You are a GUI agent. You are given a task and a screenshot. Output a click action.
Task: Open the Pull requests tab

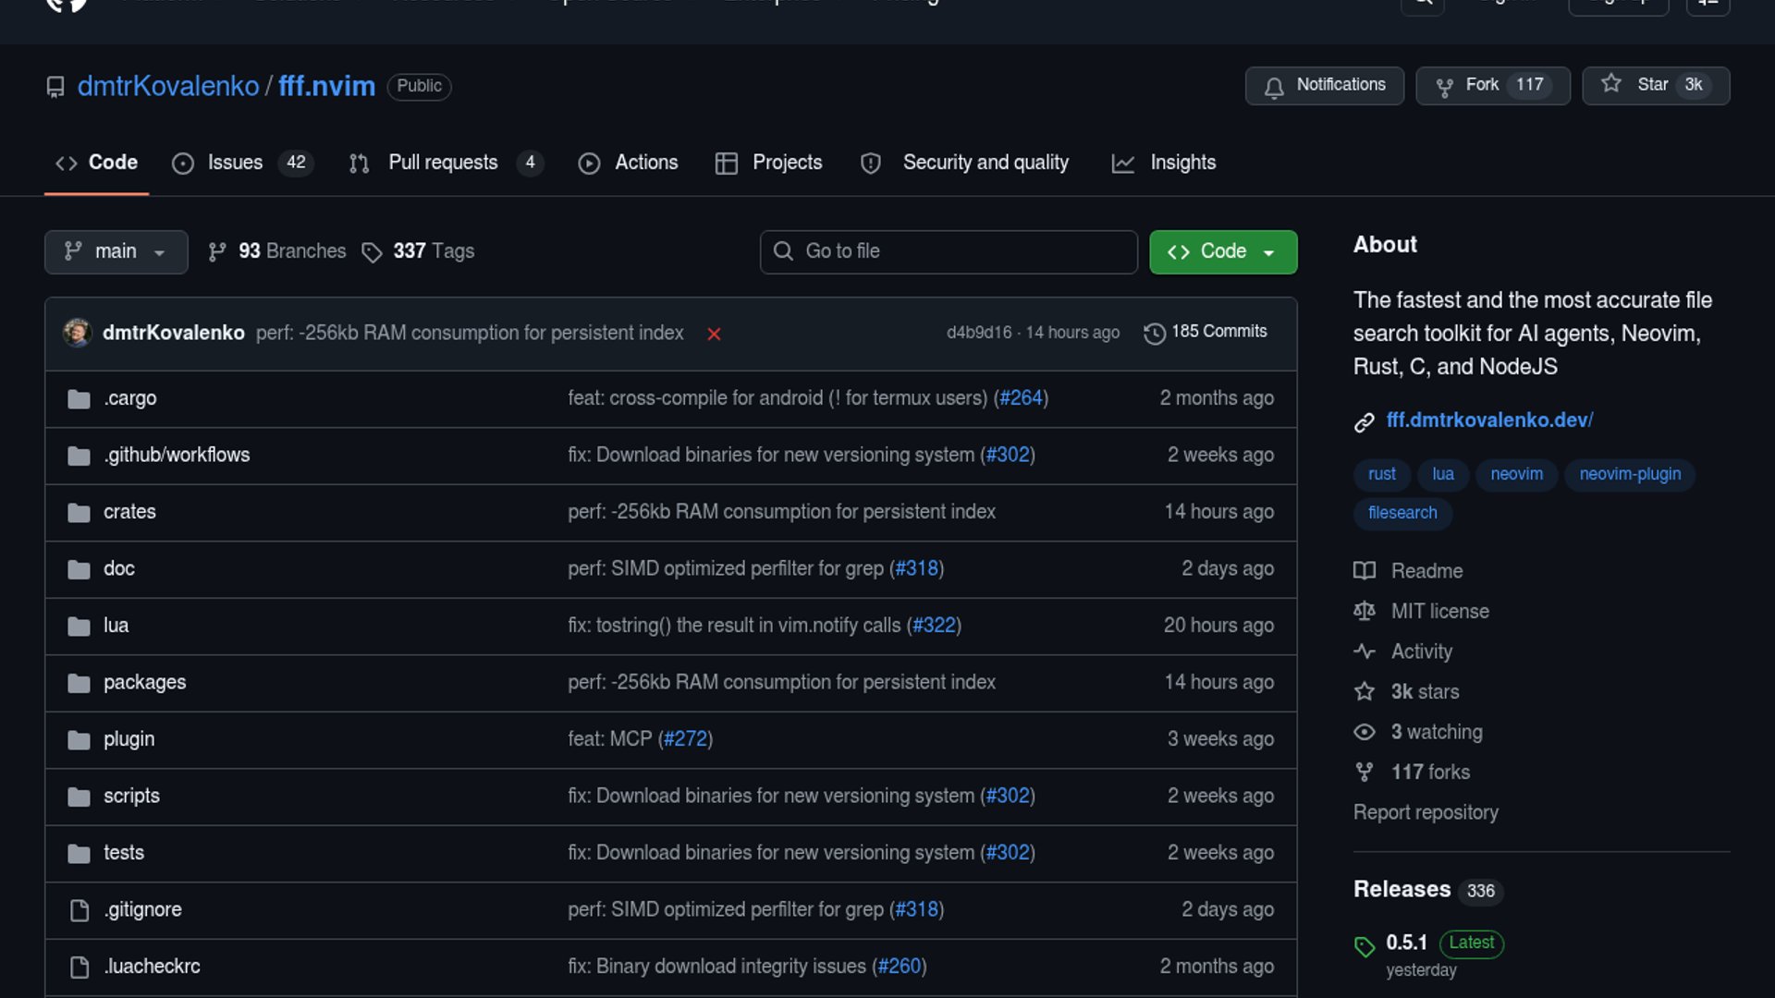click(x=443, y=163)
